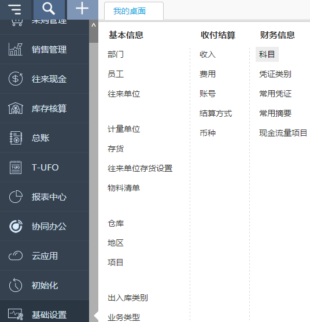Open the 库存核算 warehouse icon

(16, 108)
